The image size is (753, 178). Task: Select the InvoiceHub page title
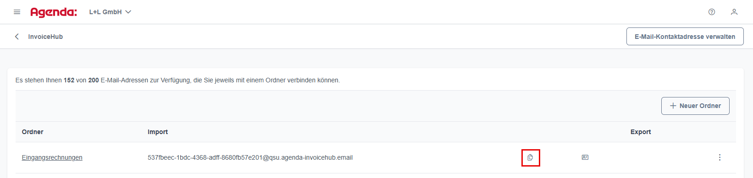pos(45,37)
